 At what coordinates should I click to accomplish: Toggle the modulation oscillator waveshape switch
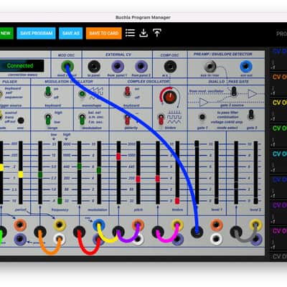coord(82,94)
